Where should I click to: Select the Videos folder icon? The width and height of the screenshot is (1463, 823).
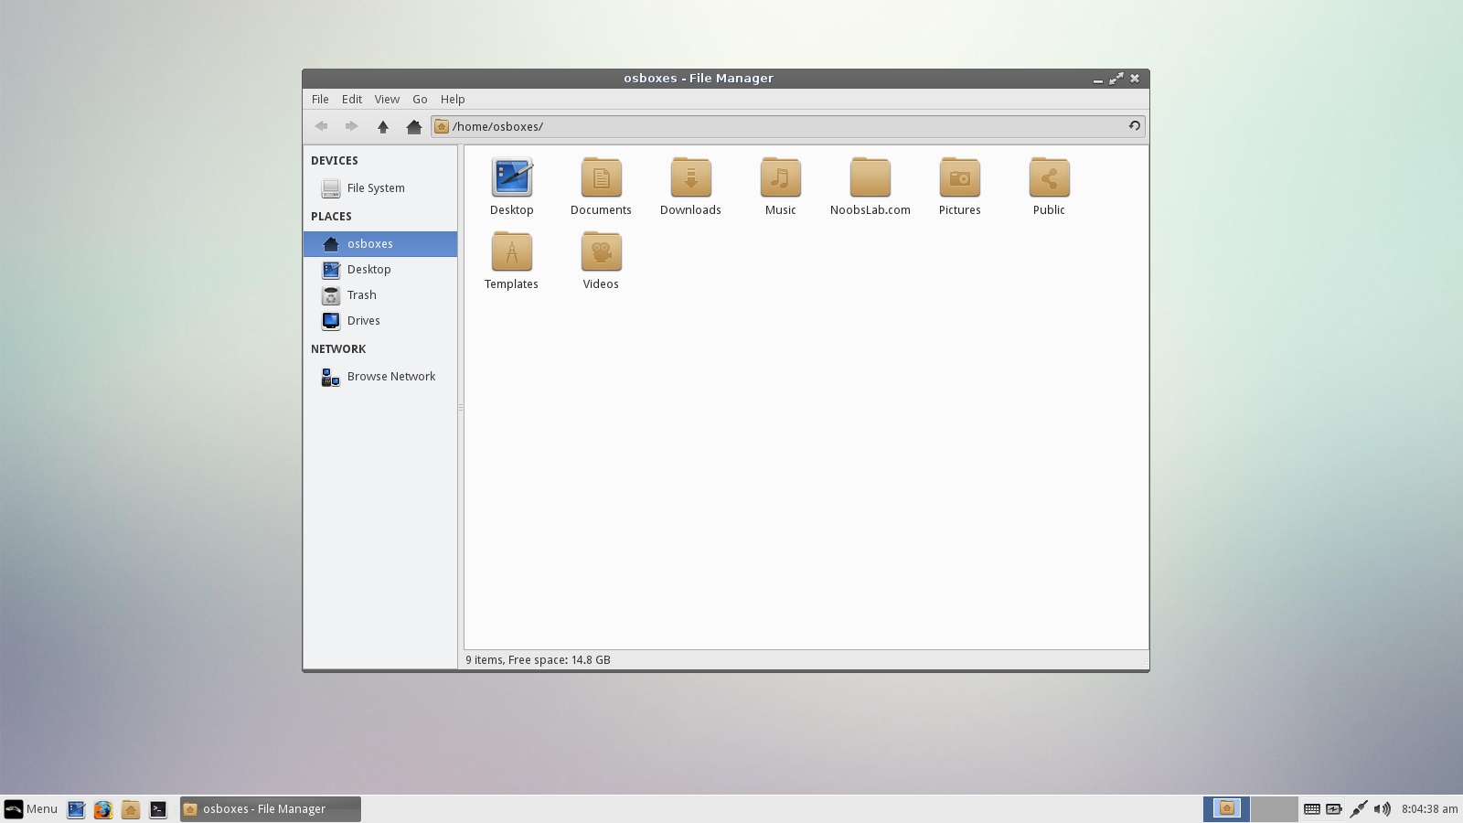pyautogui.click(x=601, y=252)
